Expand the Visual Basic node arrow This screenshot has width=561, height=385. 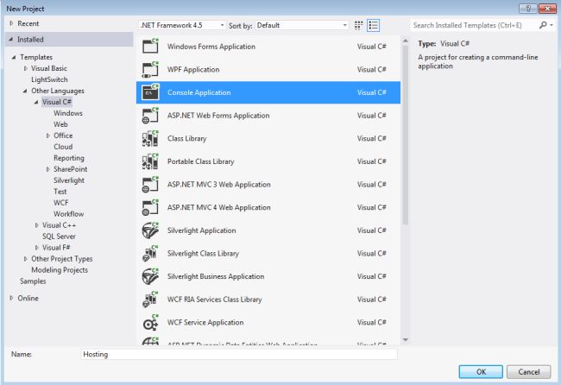coord(25,68)
